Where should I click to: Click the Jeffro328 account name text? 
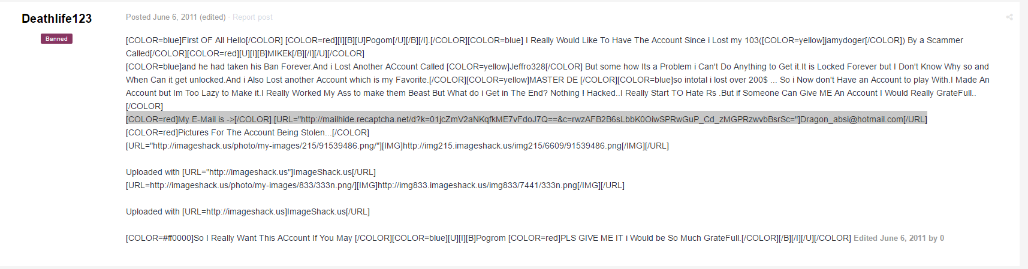tap(529, 67)
